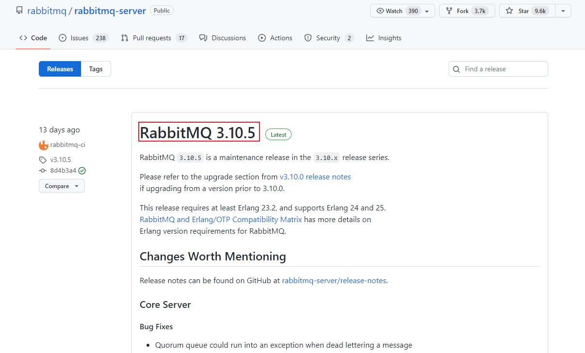This screenshot has height=353, width=585.
Task: Open the rabbitmq-ci user profile
Action: (68, 144)
